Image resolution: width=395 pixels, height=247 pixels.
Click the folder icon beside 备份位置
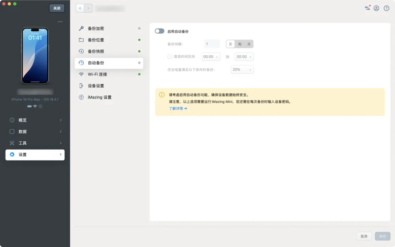pos(81,40)
